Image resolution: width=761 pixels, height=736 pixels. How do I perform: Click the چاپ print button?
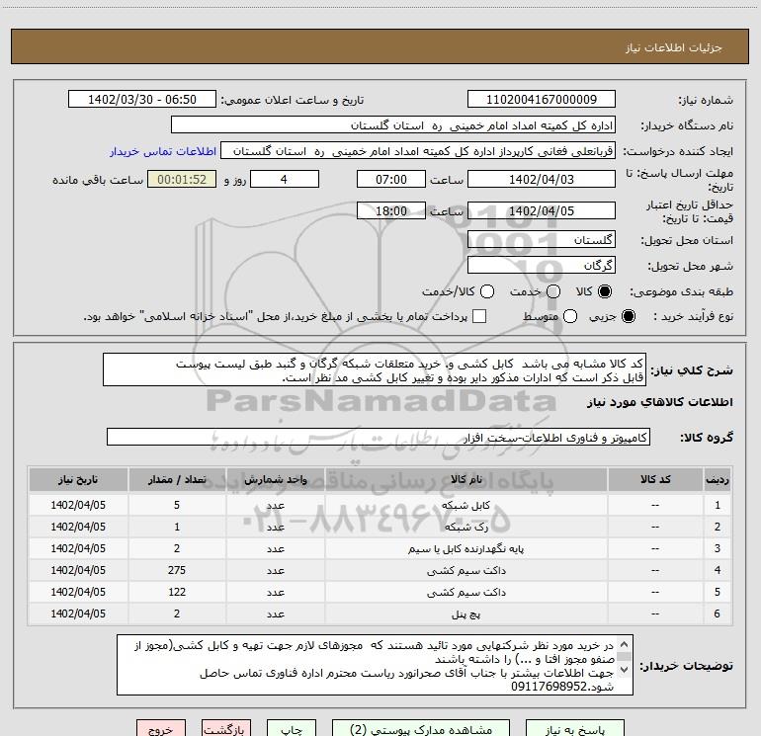[292, 729]
